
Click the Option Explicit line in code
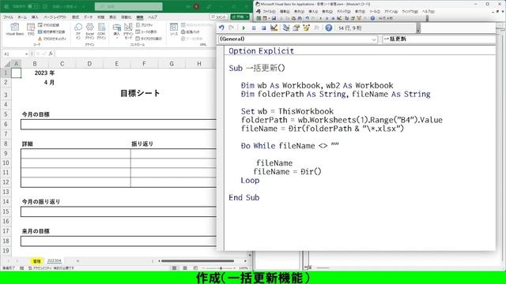point(262,50)
